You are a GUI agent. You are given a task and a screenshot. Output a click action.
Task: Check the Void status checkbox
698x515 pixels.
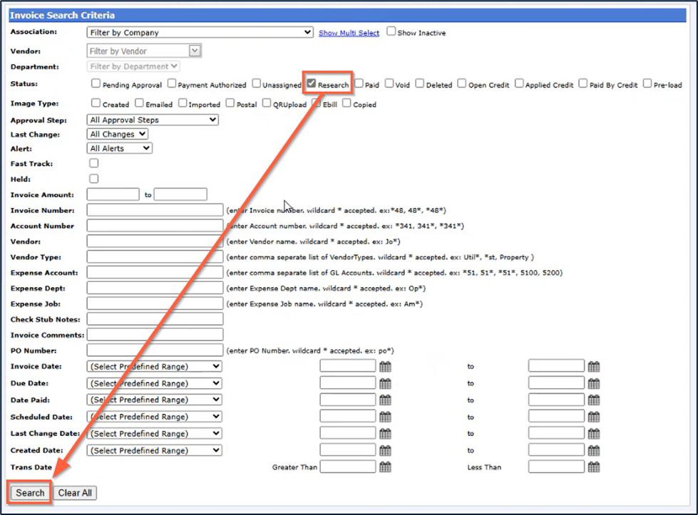(389, 83)
